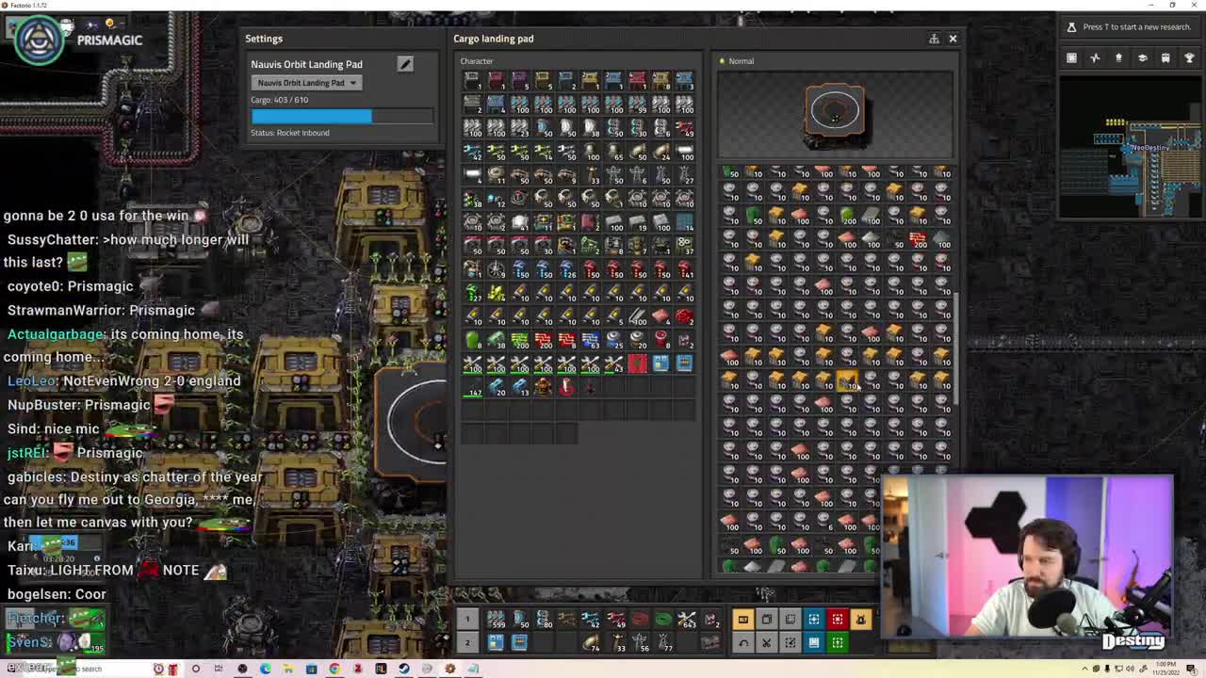Click the cargo slots vertical scrollbar

coord(957,348)
